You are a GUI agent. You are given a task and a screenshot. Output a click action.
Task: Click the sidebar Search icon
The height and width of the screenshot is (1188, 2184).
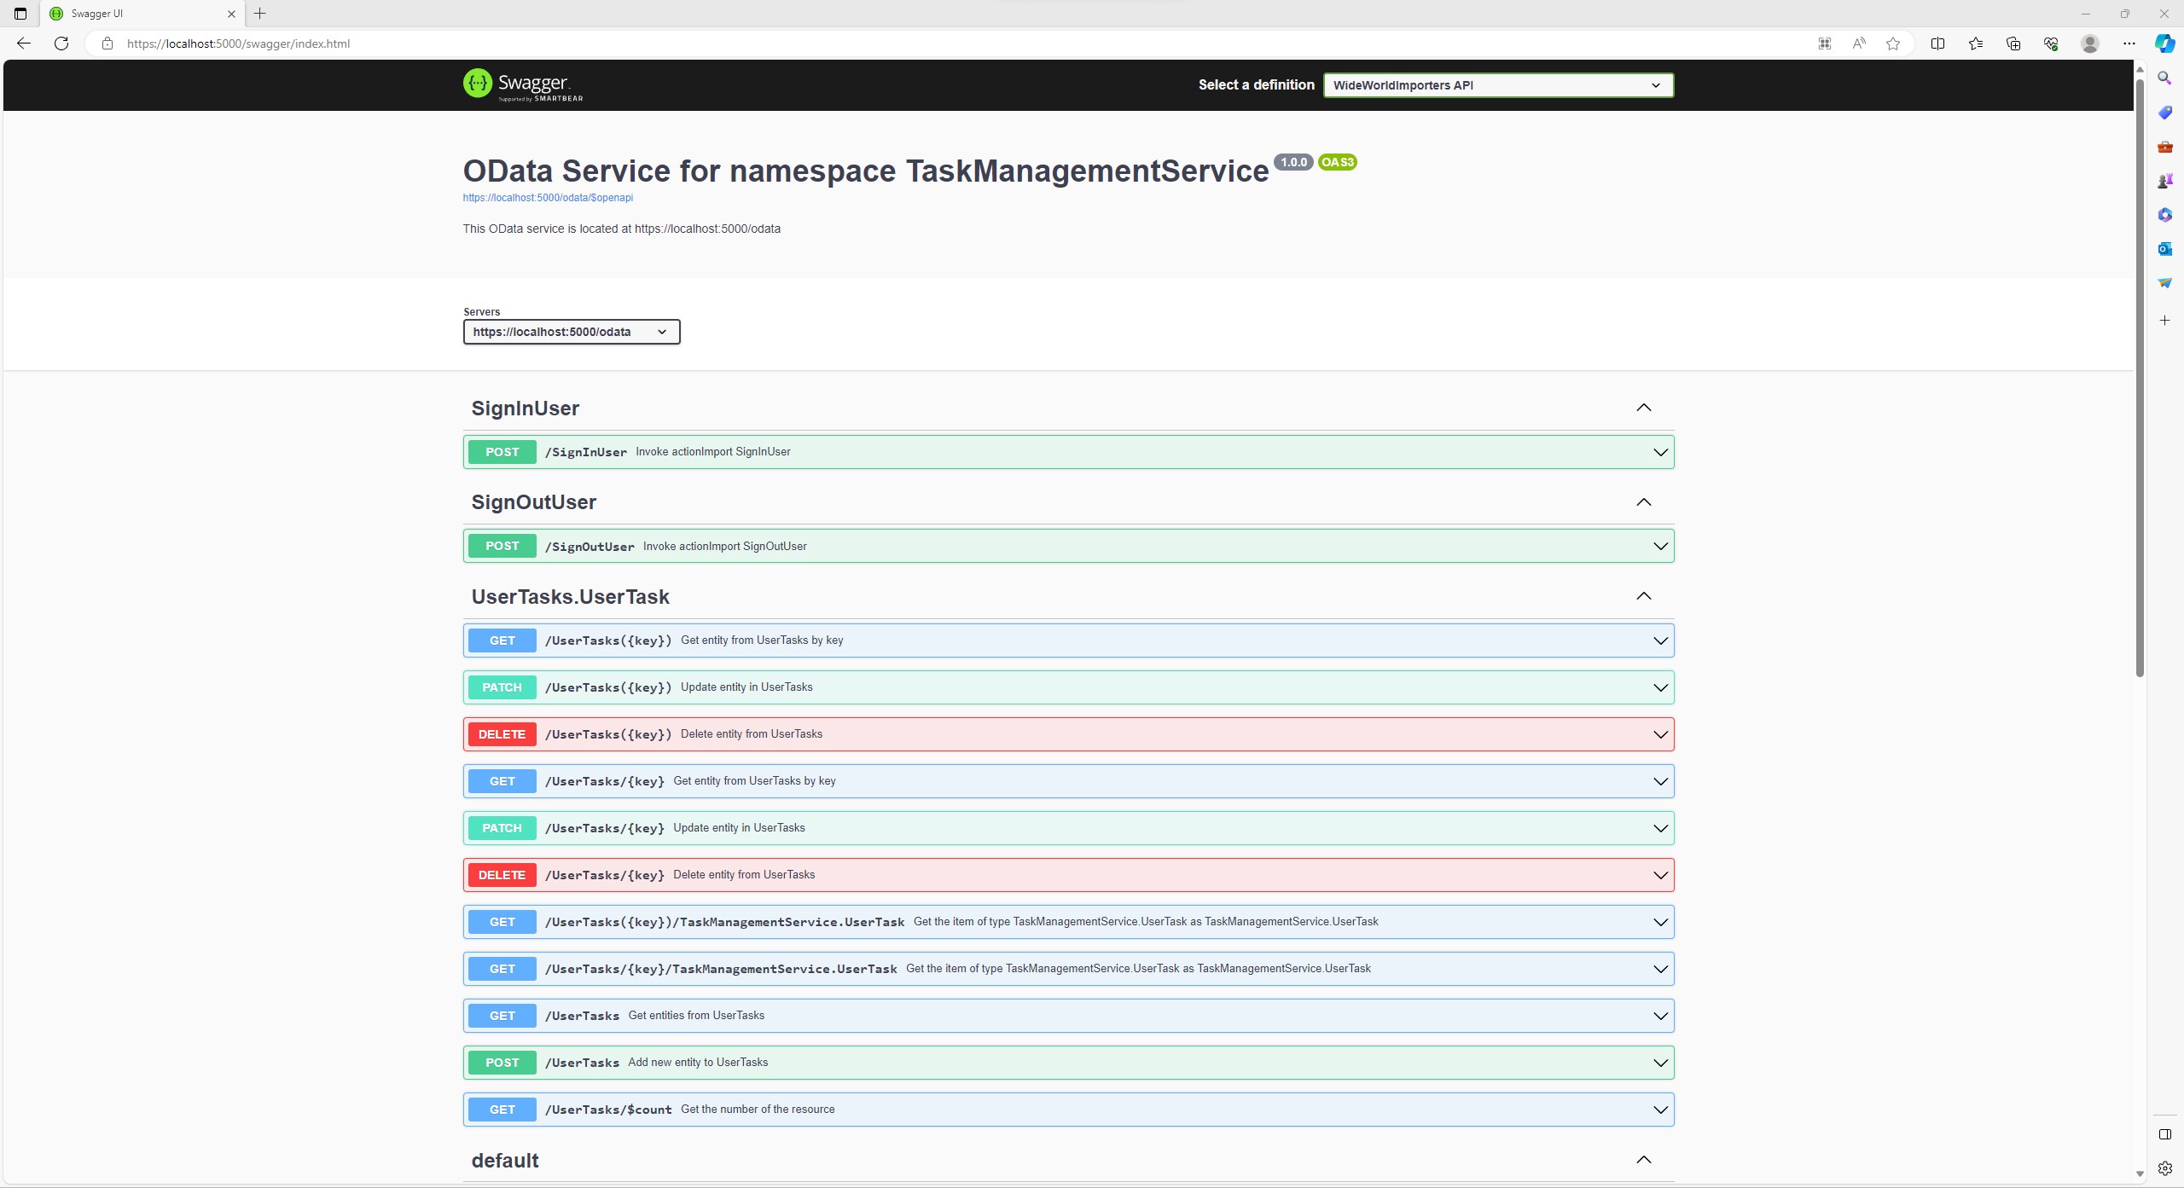click(2164, 78)
